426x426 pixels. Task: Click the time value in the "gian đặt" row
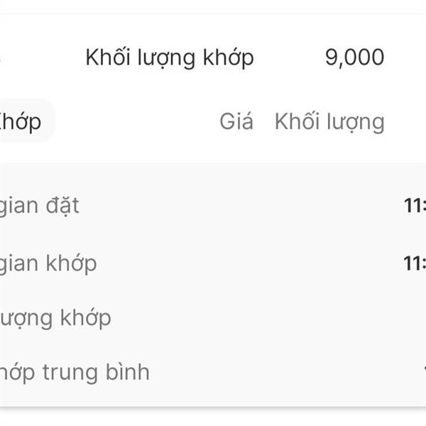(415, 206)
